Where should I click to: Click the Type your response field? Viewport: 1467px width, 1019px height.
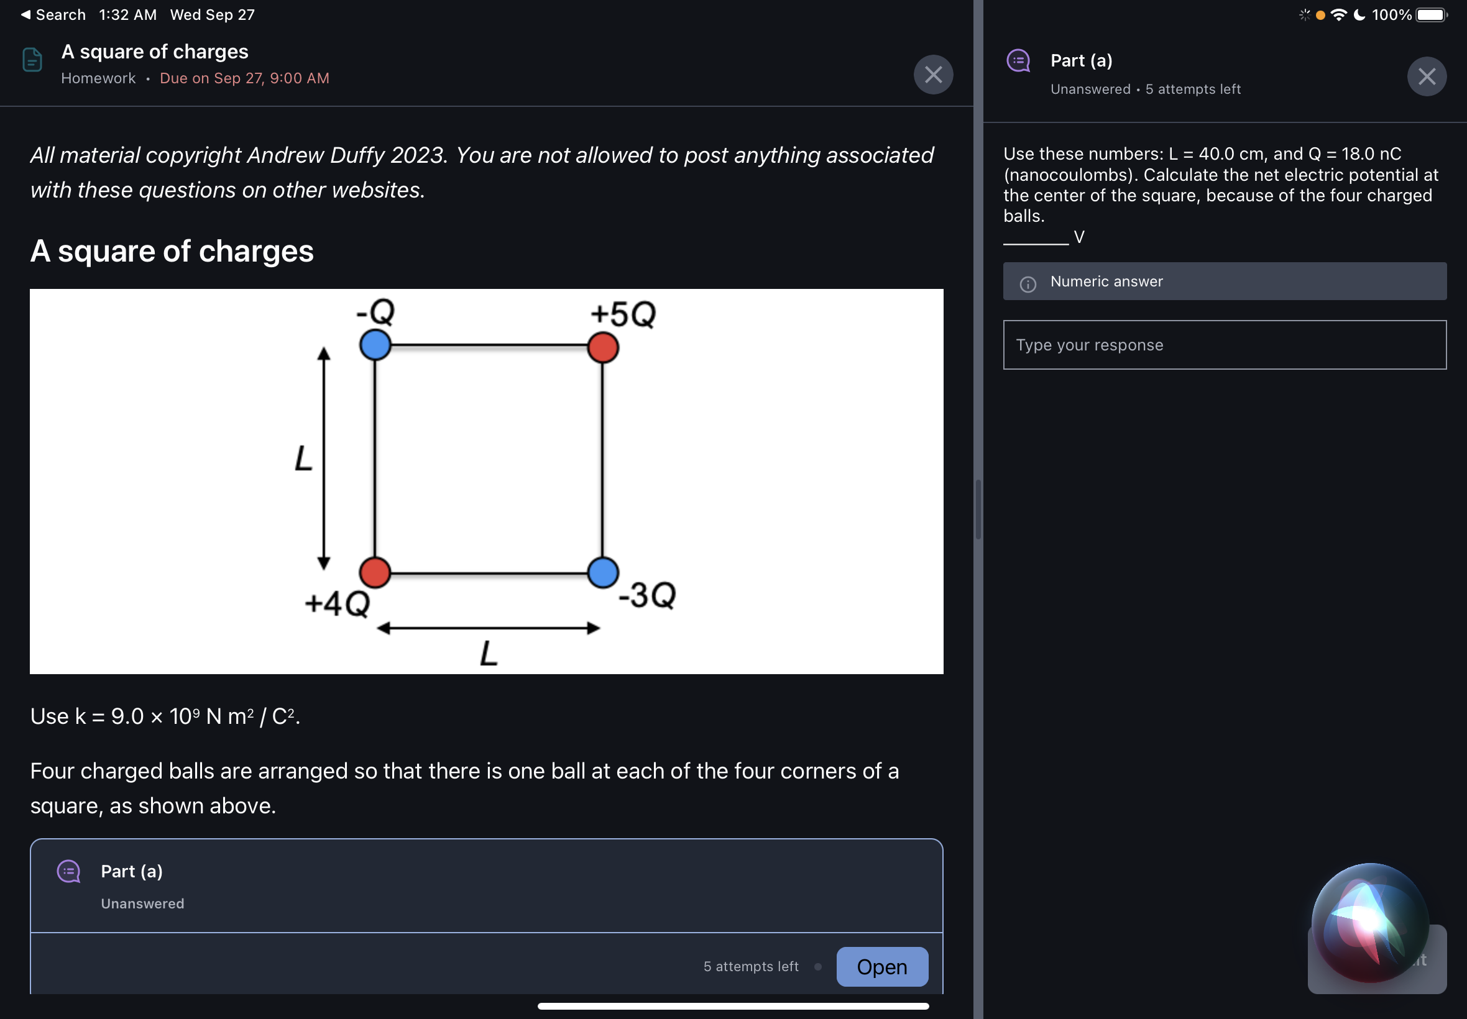click(x=1225, y=345)
